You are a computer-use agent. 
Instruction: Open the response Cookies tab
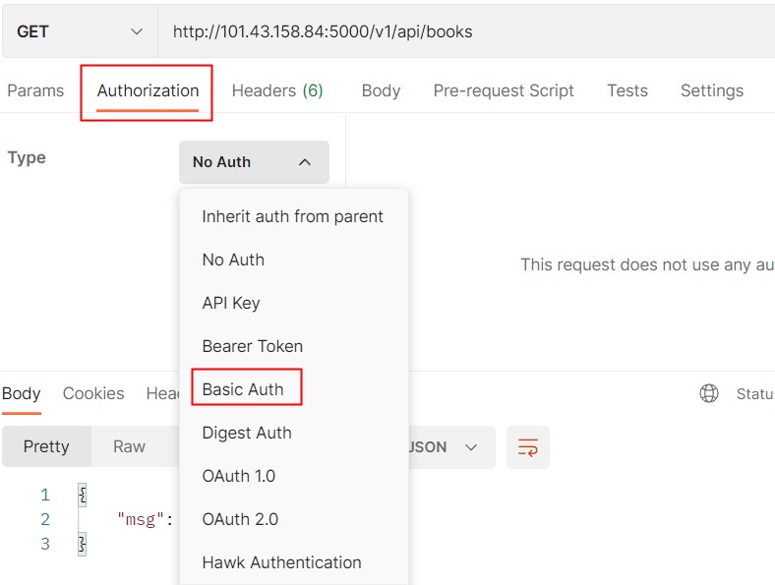click(x=93, y=393)
